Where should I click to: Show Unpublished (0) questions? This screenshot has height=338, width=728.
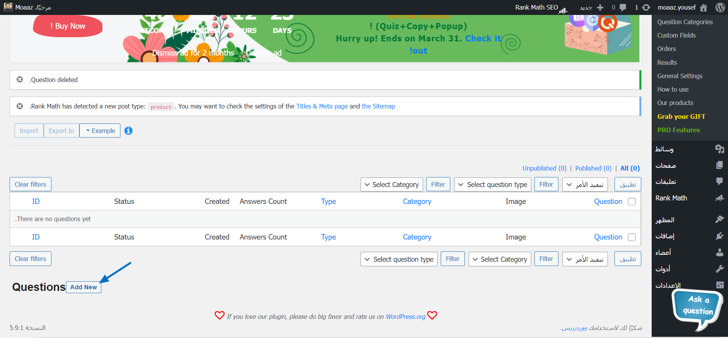click(544, 168)
